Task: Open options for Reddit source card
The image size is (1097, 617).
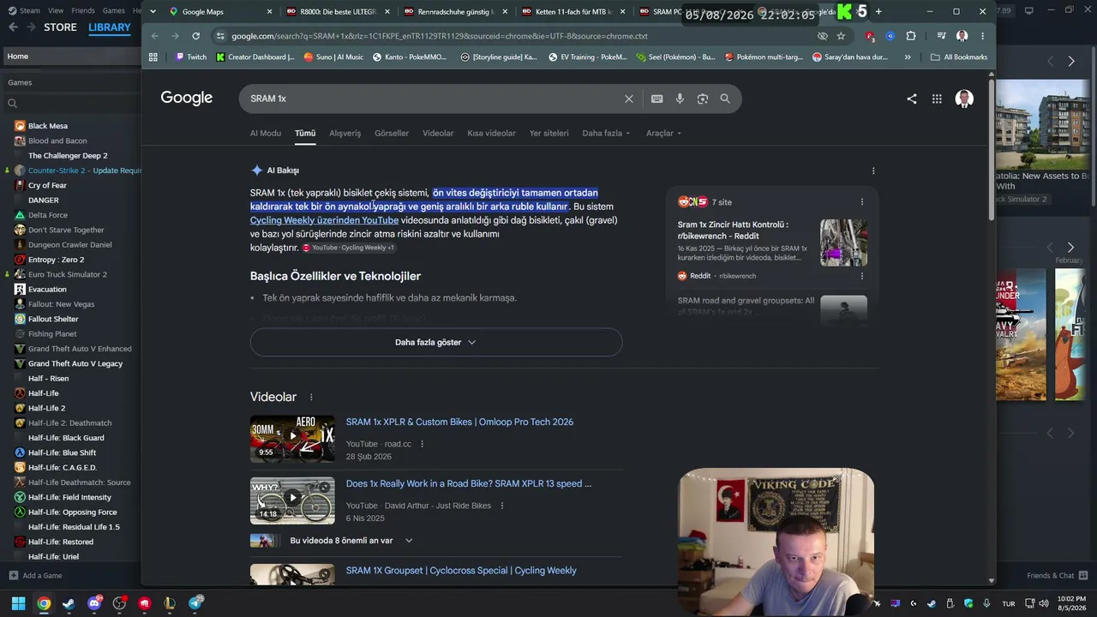Action: point(861,276)
